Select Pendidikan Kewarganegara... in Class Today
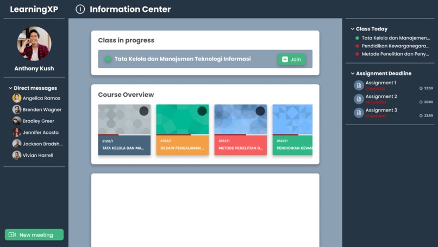Screen dimensions: 438x247 click(396, 46)
